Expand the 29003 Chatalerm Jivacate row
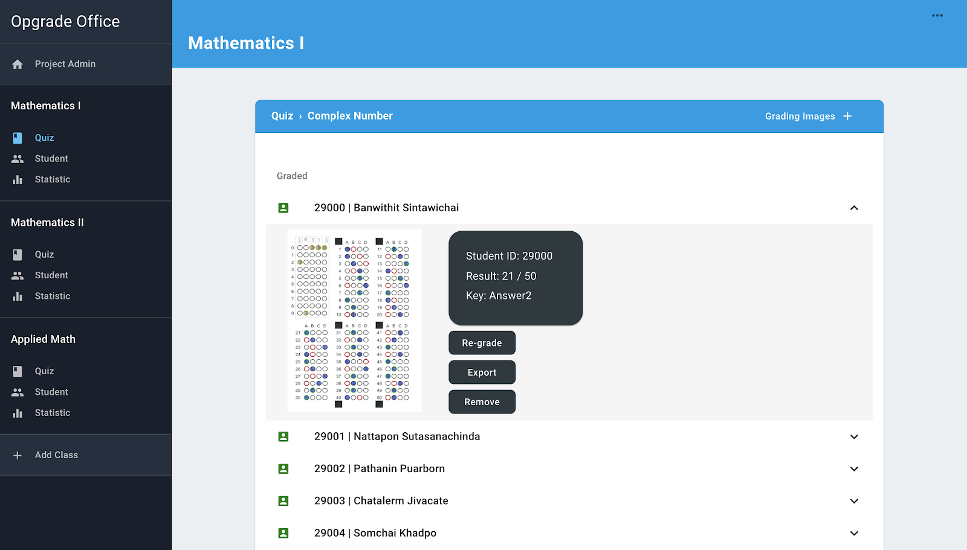This screenshot has height=550, width=967. [x=853, y=501]
